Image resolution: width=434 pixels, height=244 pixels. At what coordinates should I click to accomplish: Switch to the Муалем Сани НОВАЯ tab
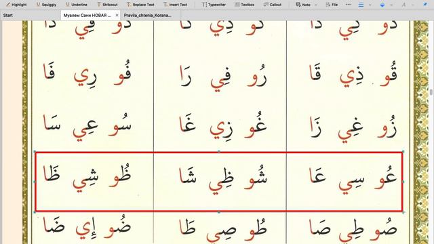click(x=87, y=15)
